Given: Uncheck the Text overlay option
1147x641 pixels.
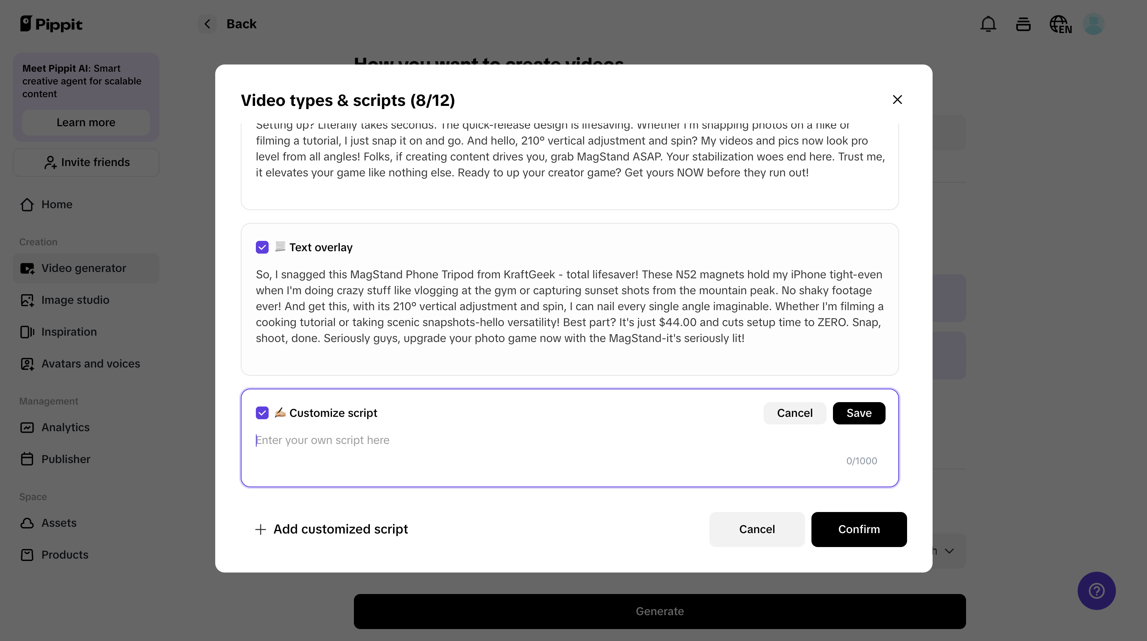Looking at the screenshot, I should click(x=262, y=247).
